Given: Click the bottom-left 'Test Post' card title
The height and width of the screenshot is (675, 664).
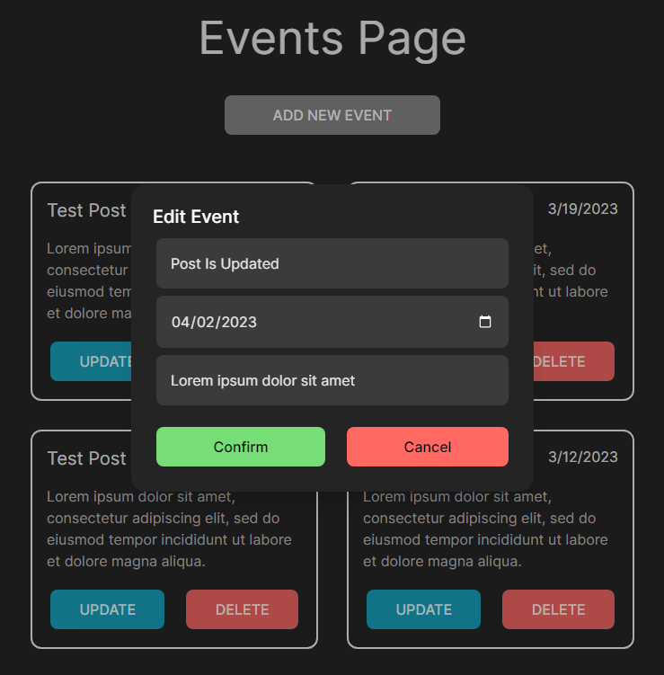Looking at the screenshot, I should coord(86,458).
